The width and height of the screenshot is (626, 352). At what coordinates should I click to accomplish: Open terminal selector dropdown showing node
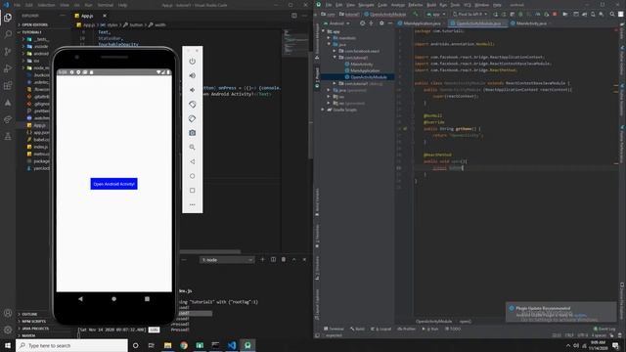point(227,260)
